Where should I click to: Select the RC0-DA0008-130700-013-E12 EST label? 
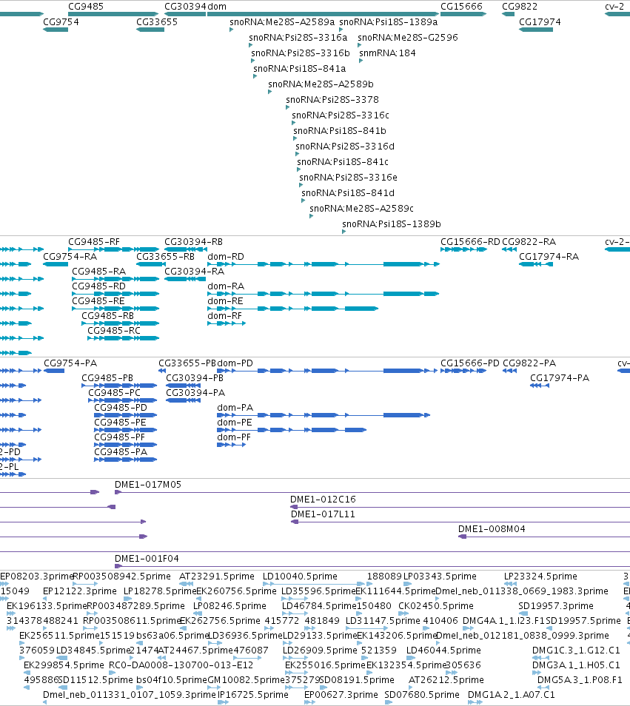[x=181, y=665]
